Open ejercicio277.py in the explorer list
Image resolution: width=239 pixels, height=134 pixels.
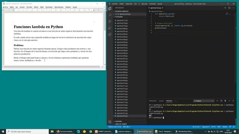pos(122,20)
